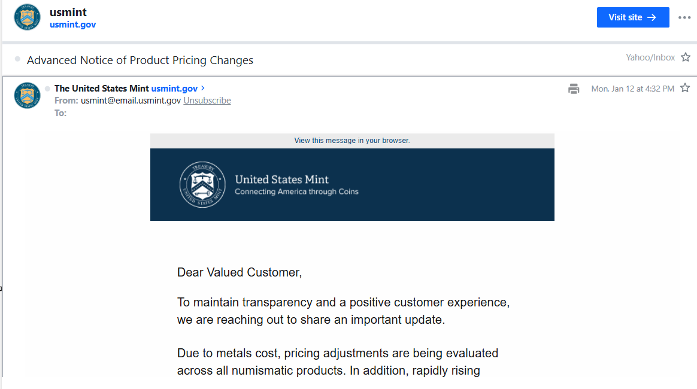Open usmint.gov link under usmint title
This screenshot has height=389, width=697.
tap(72, 25)
